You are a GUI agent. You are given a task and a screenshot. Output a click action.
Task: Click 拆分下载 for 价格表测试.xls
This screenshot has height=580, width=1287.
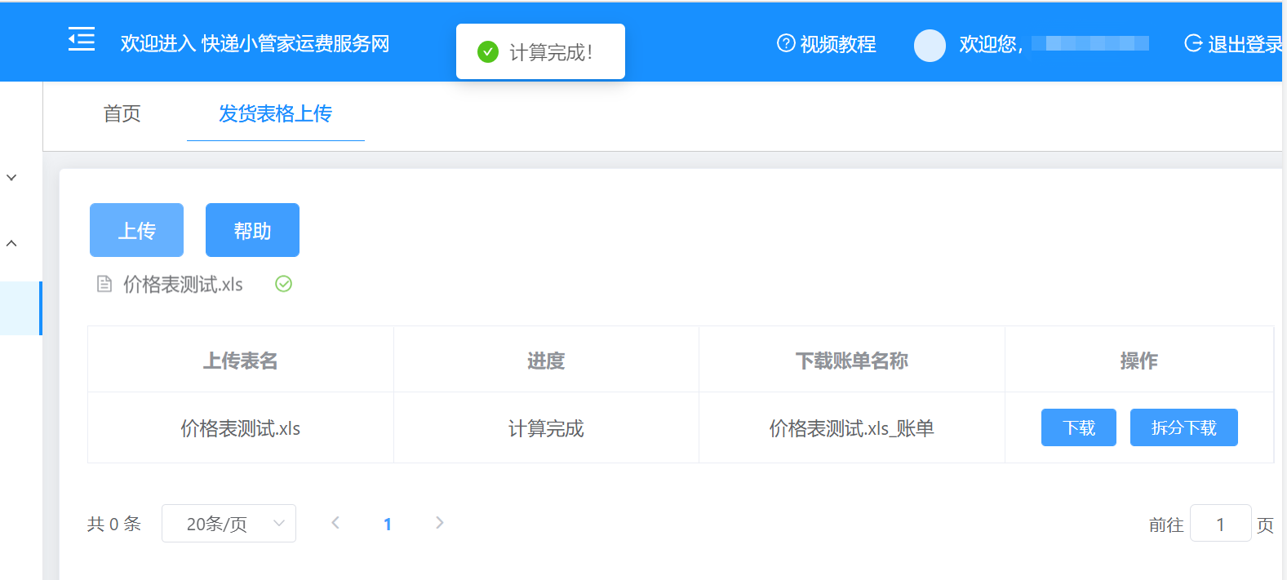pyautogui.click(x=1183, y=427)
